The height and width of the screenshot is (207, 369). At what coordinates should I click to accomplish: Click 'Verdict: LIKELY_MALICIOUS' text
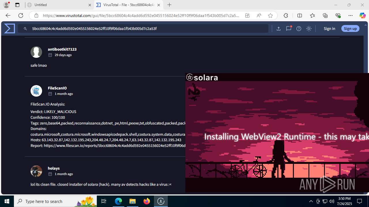(x=53, y=112)
